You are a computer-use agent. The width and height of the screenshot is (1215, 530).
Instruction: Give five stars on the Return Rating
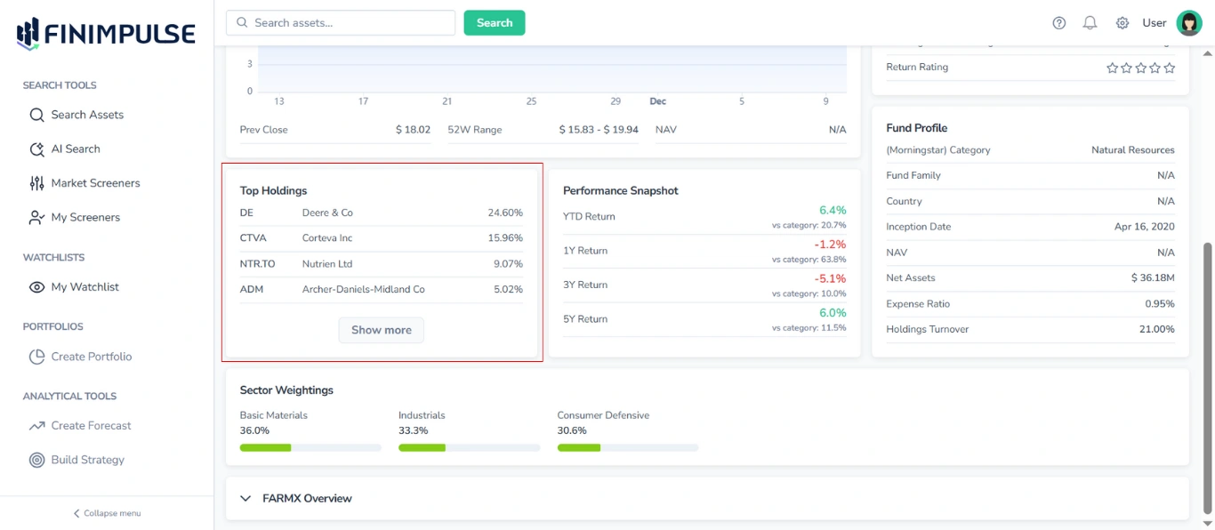pos(1170,67)
